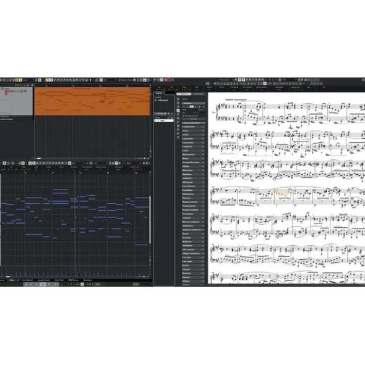Select Larghissimo from the tempo marks list
Screen dimensions: 365x365
(193, 127)
